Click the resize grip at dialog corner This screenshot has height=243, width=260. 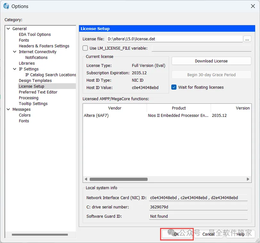[257, 240]
